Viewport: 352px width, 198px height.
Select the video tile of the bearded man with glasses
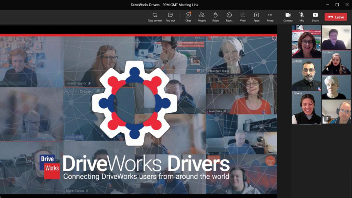[x=306, y=75]
